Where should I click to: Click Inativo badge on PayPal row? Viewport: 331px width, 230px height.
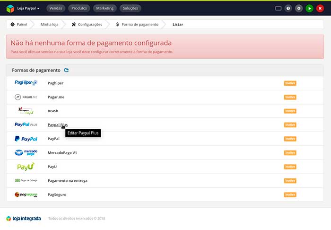click(290, 139)
